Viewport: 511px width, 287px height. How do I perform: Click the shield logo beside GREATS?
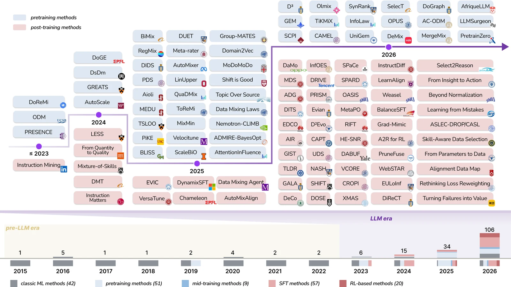(x=121, y=90)
